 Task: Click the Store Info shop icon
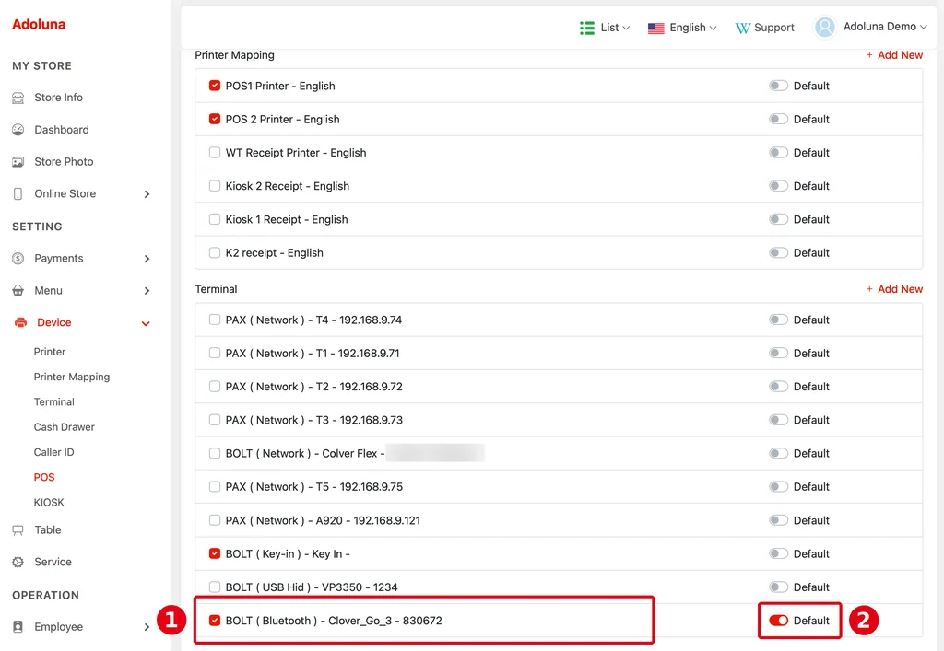pos(18,98)
